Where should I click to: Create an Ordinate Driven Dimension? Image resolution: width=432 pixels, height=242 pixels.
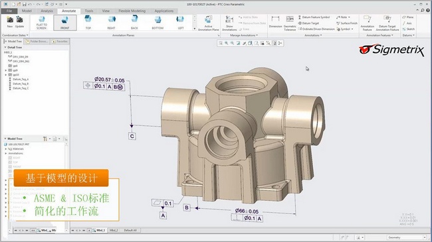316,29
